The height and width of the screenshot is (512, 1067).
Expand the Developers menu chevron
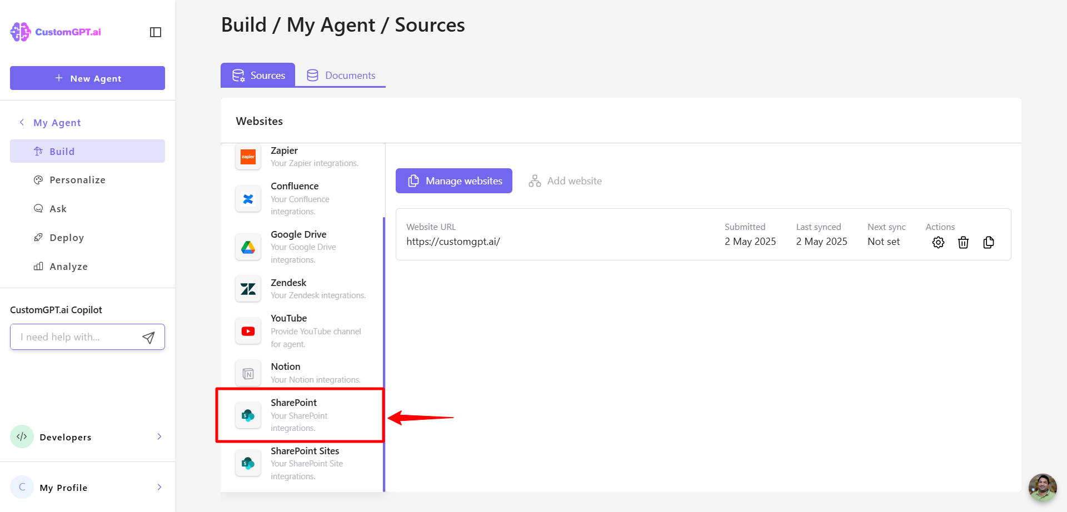[x=159, y=436]
